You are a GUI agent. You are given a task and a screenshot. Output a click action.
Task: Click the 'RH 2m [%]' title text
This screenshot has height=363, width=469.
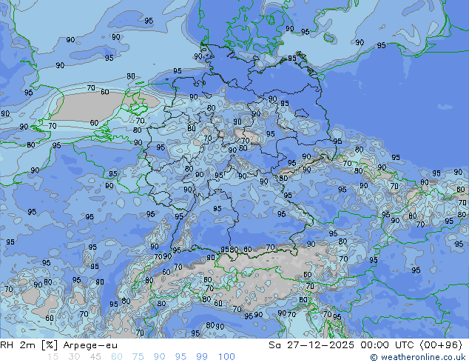tap(29, 345)
